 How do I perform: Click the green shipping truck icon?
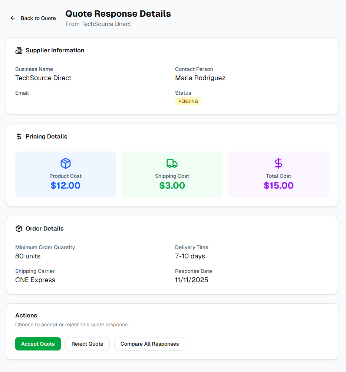click(x=172, y=163)
